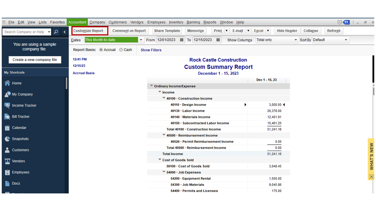Open the From date calendar picker
This screenshot has height=211, width=376.
(182, 40)
